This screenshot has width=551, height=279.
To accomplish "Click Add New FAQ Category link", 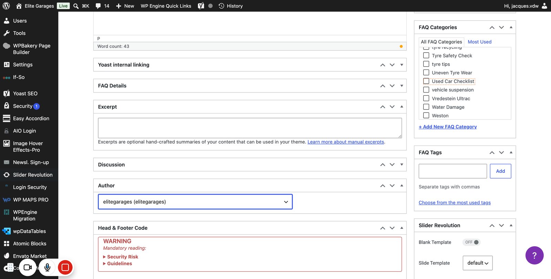I will (448, 127).
